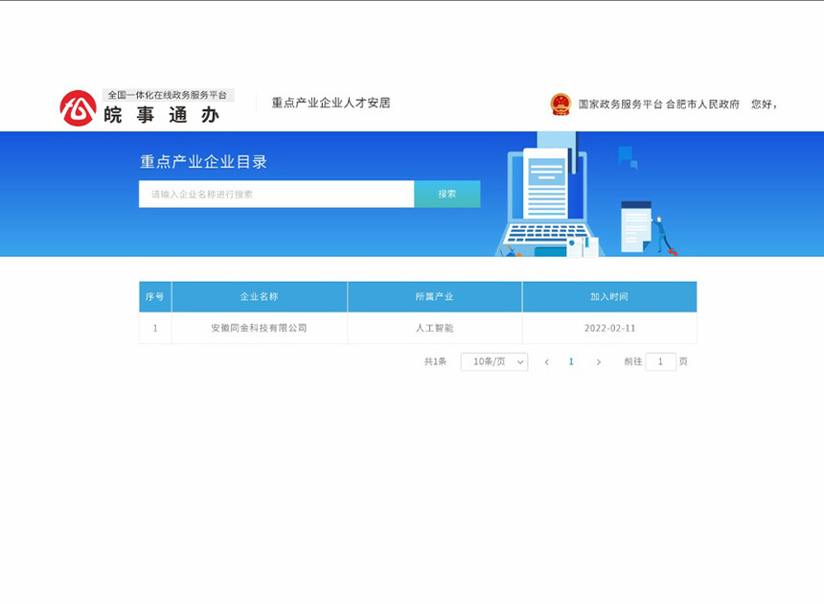The width and height of the screenshot is (824, 604).
Task: Click the 加入时间 column header
Action: pos(608,297)
